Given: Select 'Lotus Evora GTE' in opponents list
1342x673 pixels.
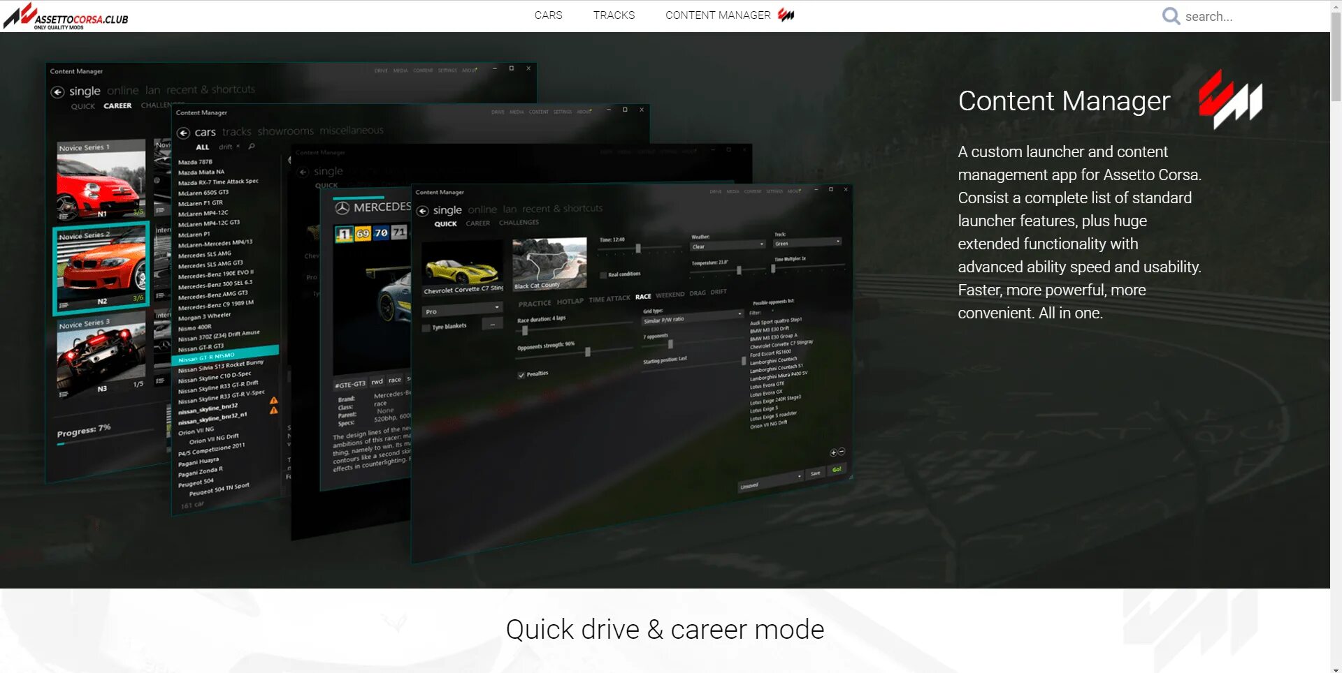Looking at the screenshot, I should 767,385.
